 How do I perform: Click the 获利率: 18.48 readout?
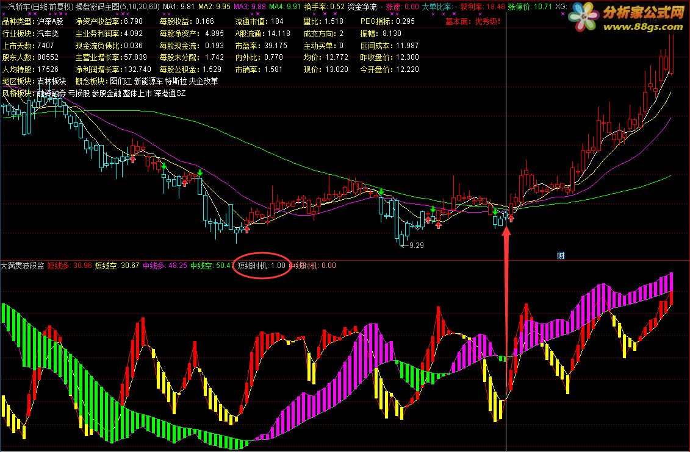click(483, 7)
